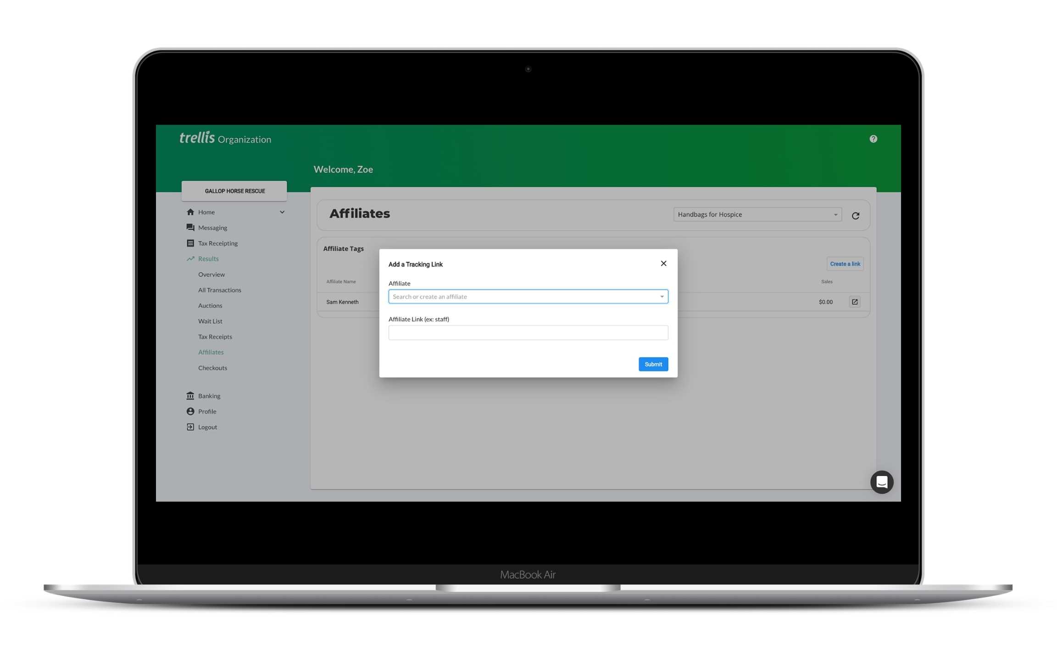Click the Submit button in tracking link dialog
The image size is (1057, 661).
[x=654, y=364]
